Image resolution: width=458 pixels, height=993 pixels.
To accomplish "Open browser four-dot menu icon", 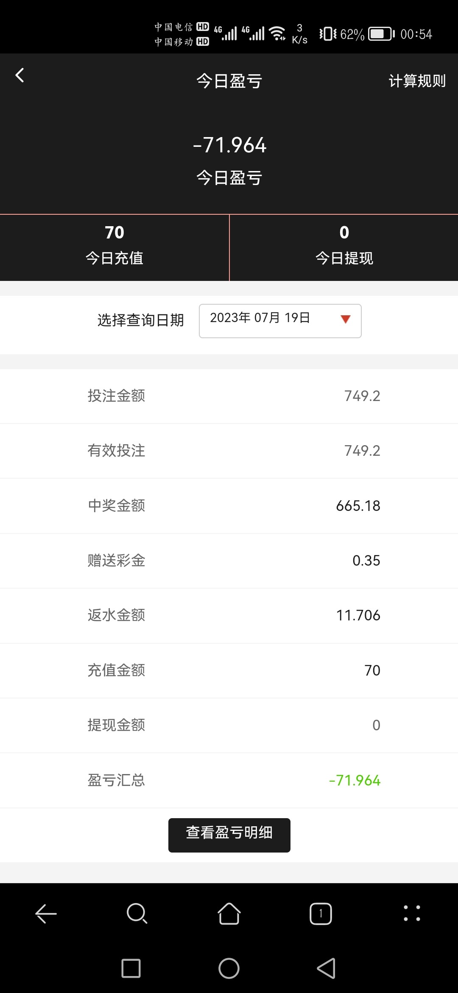I will coord(412,914).
